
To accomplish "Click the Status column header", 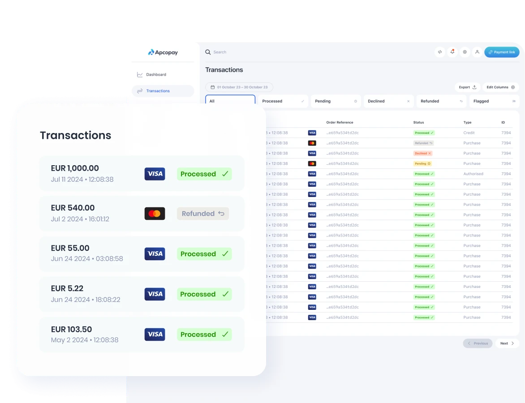I will click(x=418, y=123).
